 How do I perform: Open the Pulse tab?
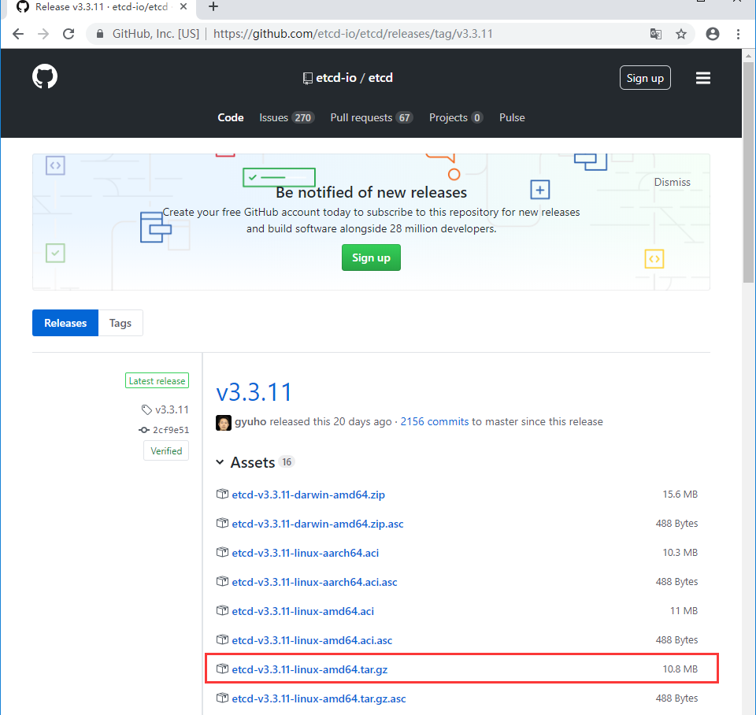point(512,117)
